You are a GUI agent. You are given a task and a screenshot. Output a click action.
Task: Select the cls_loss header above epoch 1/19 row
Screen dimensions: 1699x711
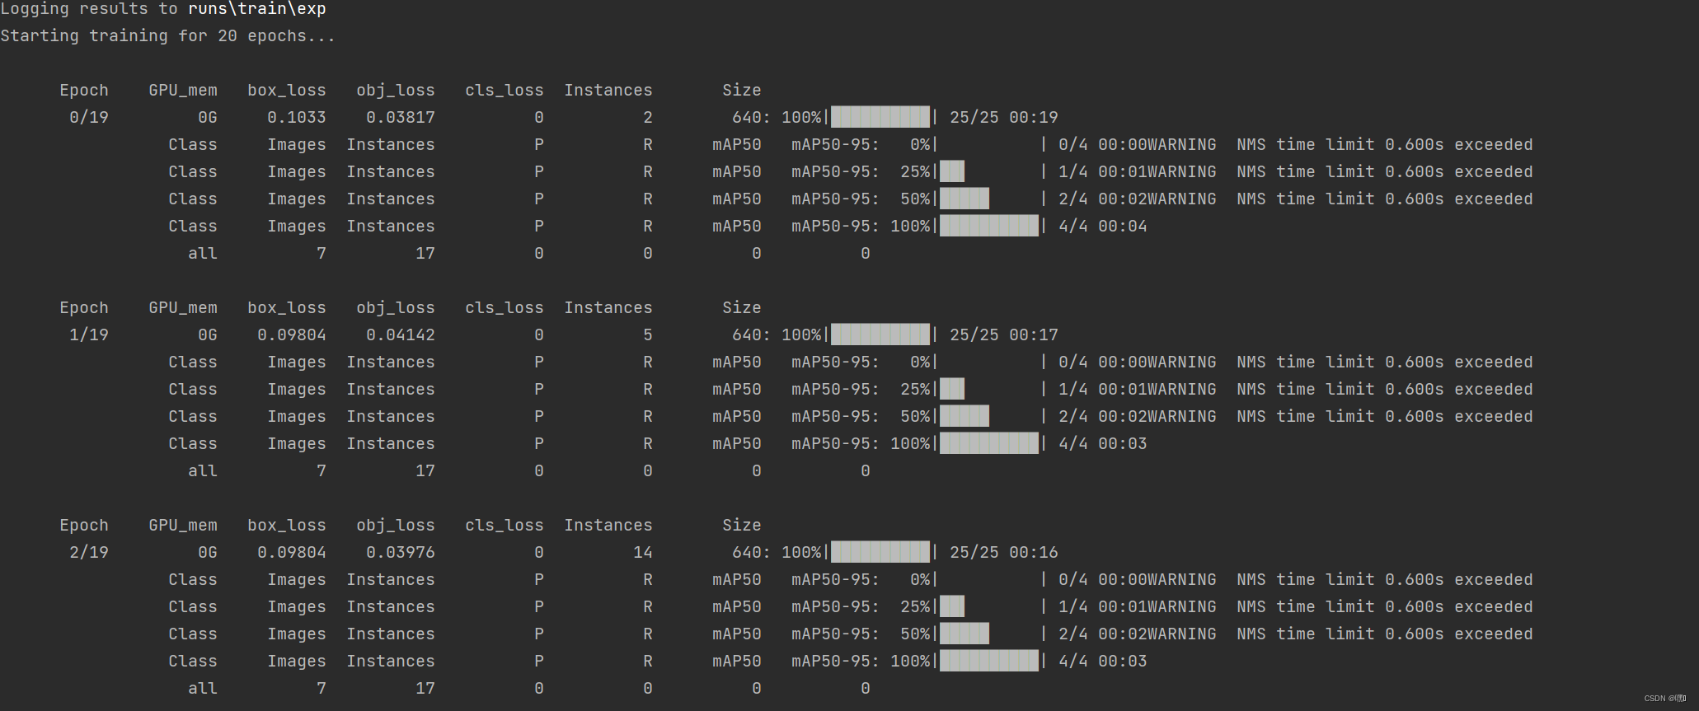click(505, 308)
